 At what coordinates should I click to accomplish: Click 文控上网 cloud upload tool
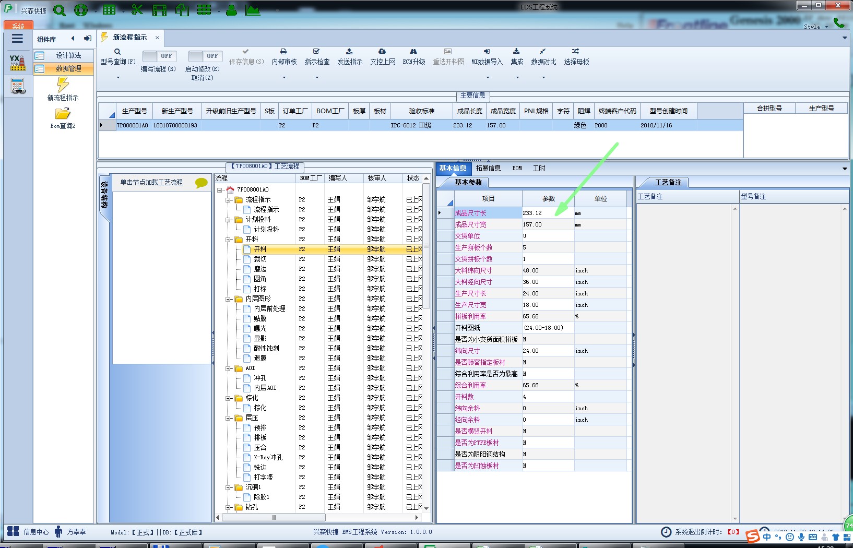[383, 57]
